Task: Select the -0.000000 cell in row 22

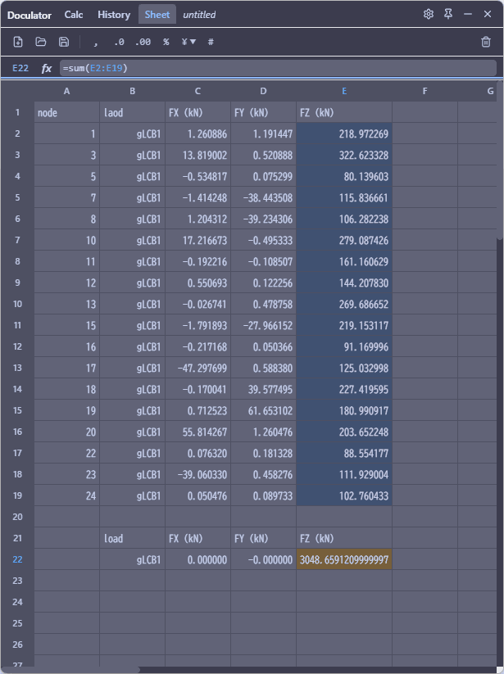Action: coord(263,559)
